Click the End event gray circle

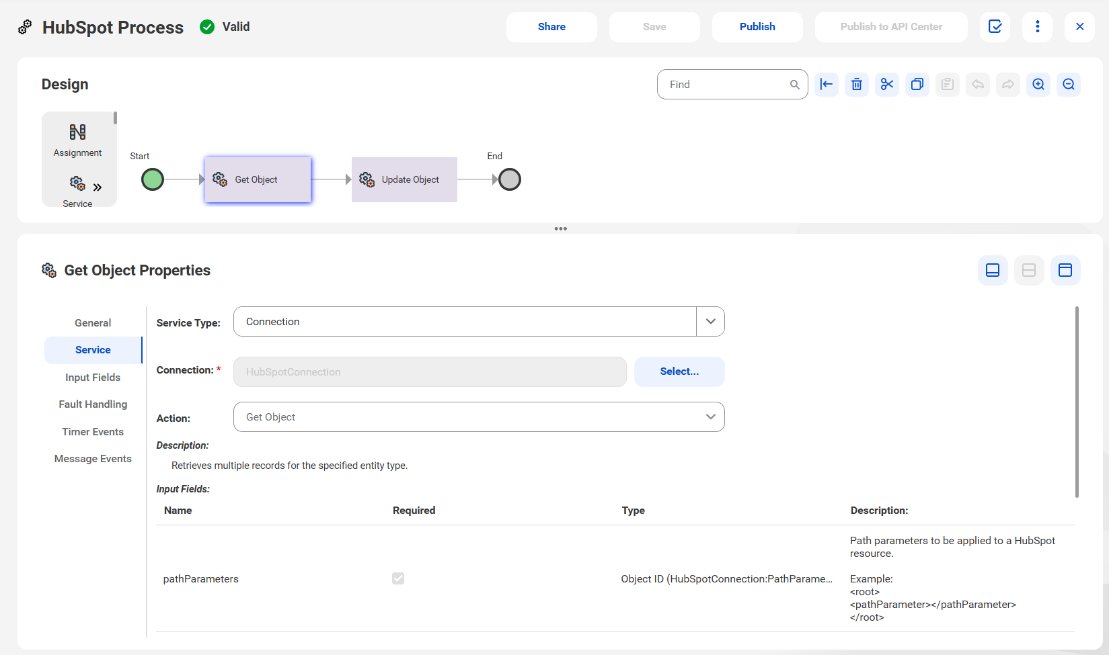510,179
